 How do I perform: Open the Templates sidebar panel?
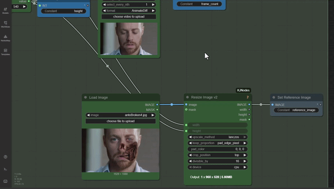click(x=5, y=51)
